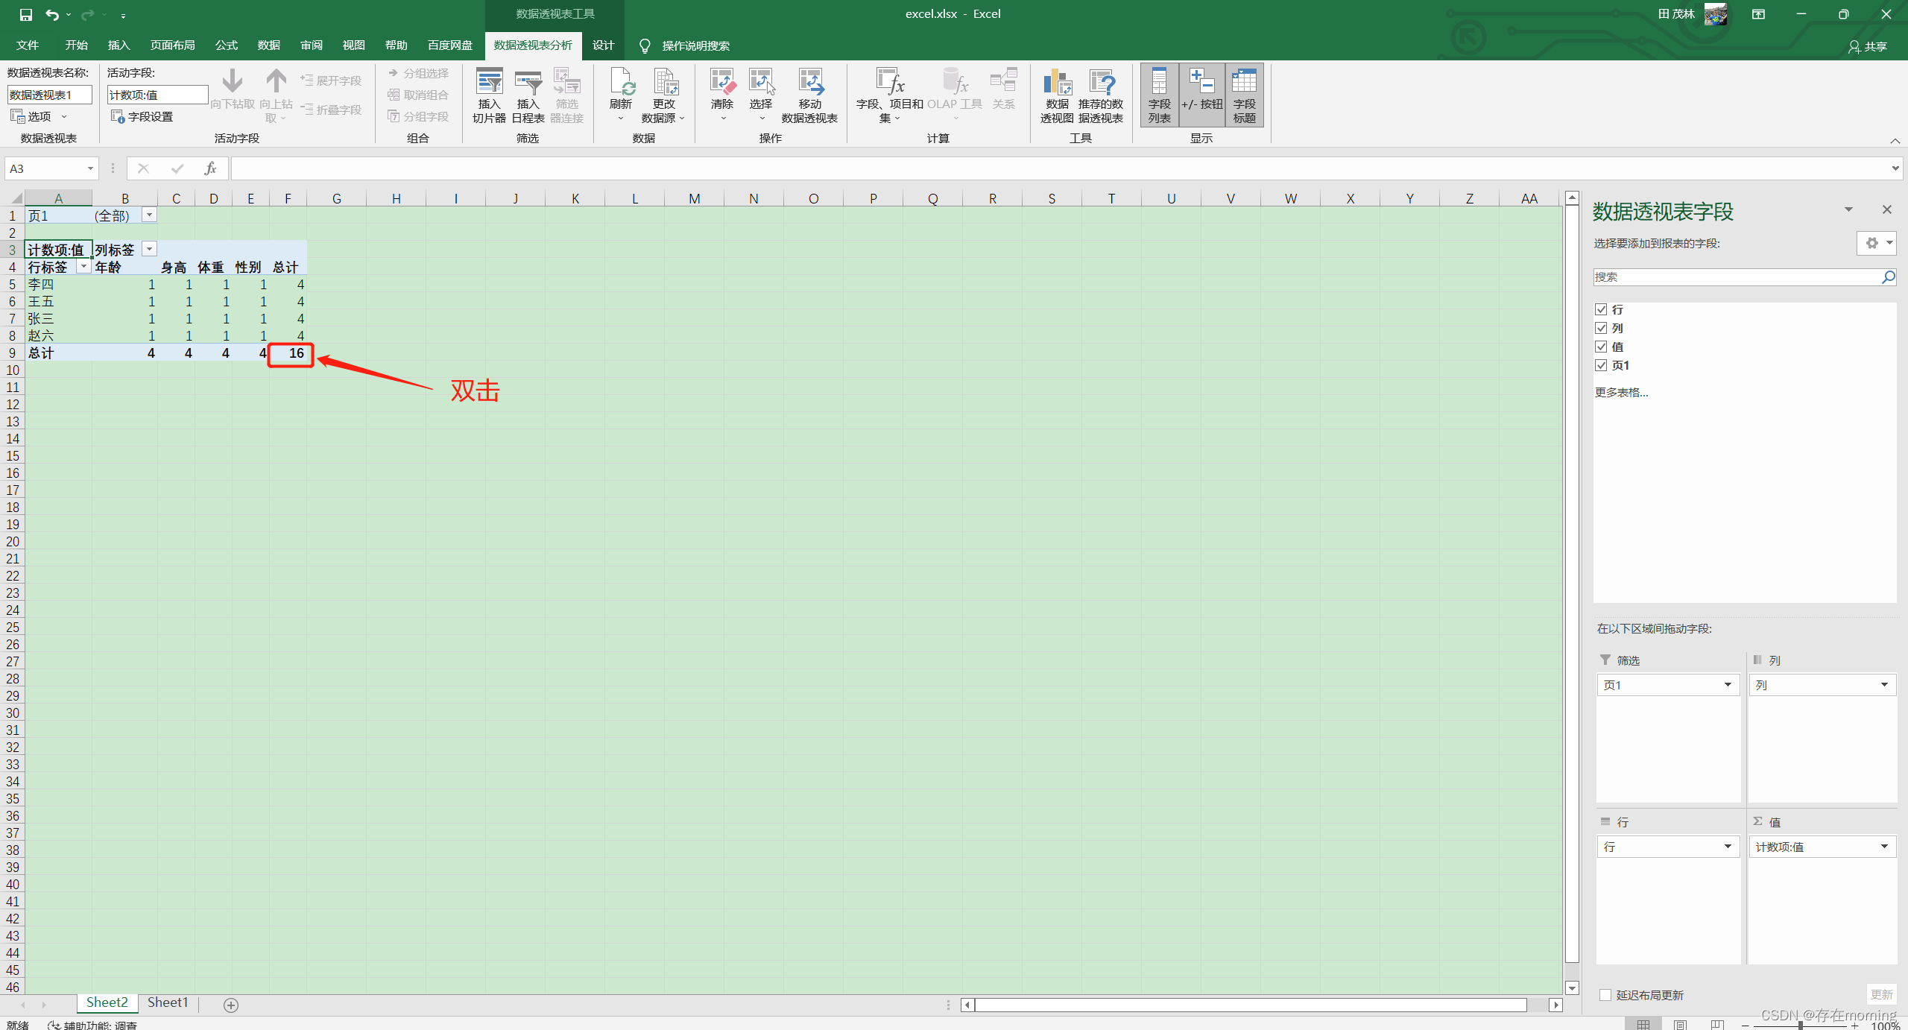1908x1030 pixels.
Task: Switch to the Sheet1 worksheet tab
Action: tap(168, 1002)
